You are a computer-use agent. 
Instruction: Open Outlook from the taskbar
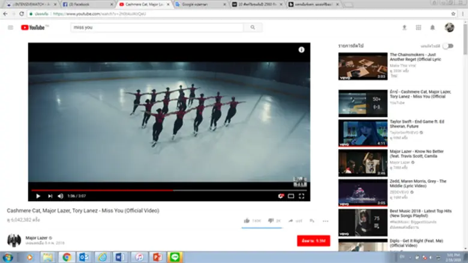pos(84,258)
